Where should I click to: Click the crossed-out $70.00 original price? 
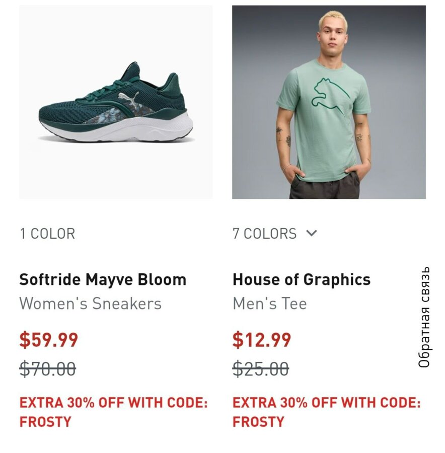[48, 369]
